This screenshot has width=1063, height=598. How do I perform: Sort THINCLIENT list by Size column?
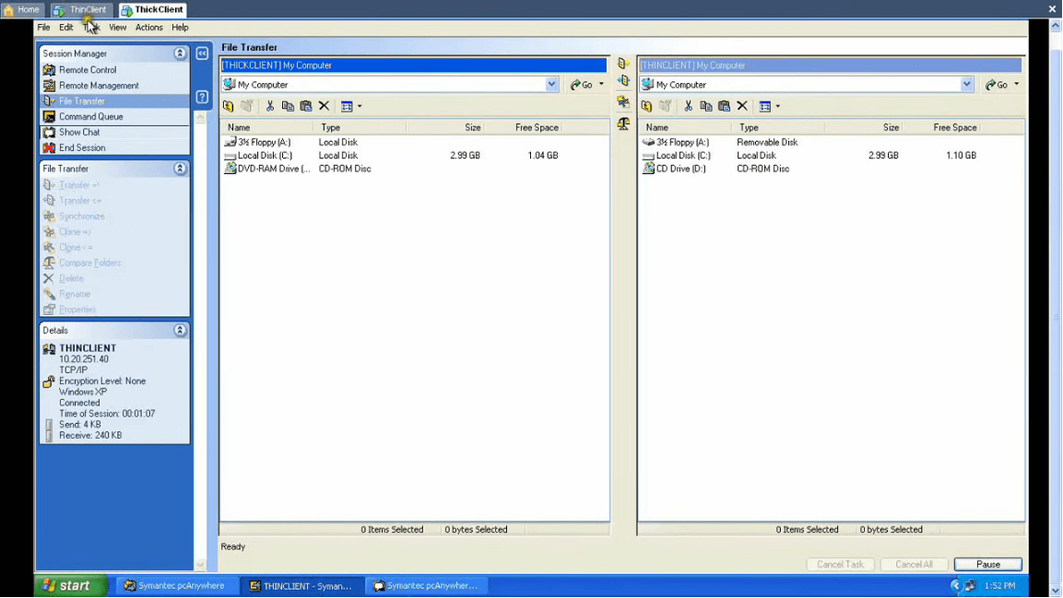click(x=865, y=127)
